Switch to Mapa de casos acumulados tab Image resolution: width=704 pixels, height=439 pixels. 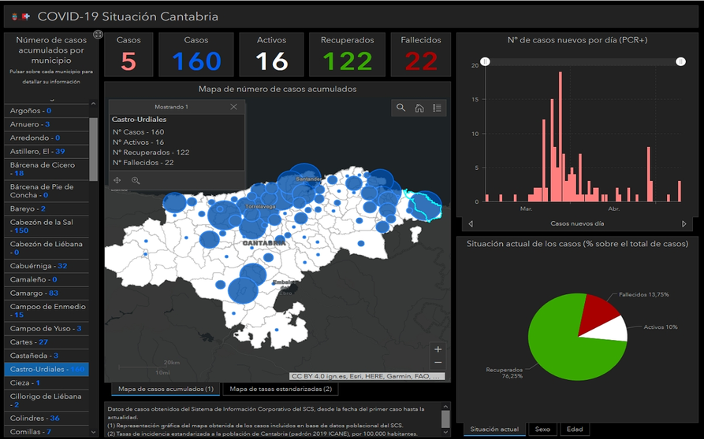(x=166, y=389)
